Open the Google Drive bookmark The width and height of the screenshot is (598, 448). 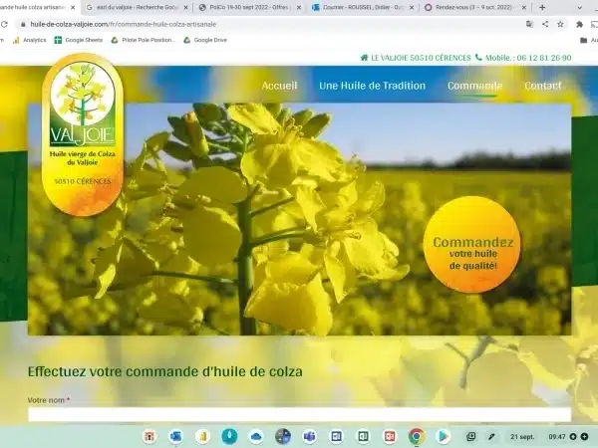click(205, 40)
